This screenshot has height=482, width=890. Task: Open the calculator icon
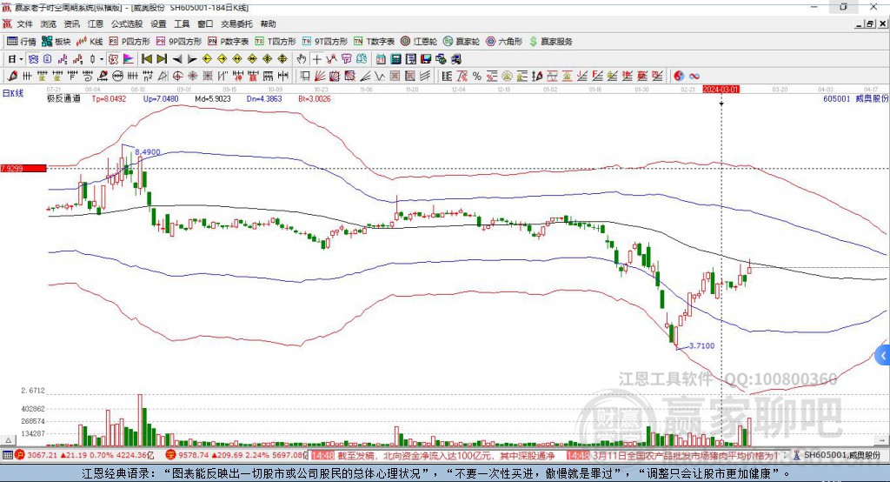[395, 59]
